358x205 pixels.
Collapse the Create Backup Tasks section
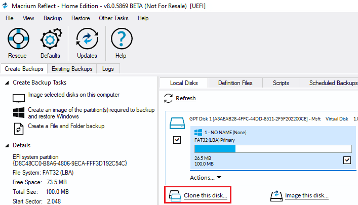(7, 83)
